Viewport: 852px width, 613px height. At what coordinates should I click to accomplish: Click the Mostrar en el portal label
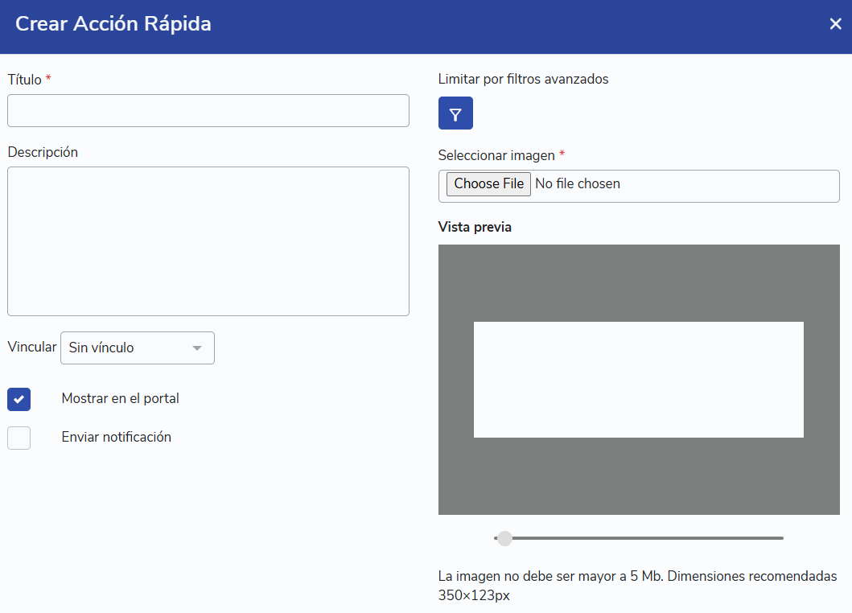tap(120, 399)
